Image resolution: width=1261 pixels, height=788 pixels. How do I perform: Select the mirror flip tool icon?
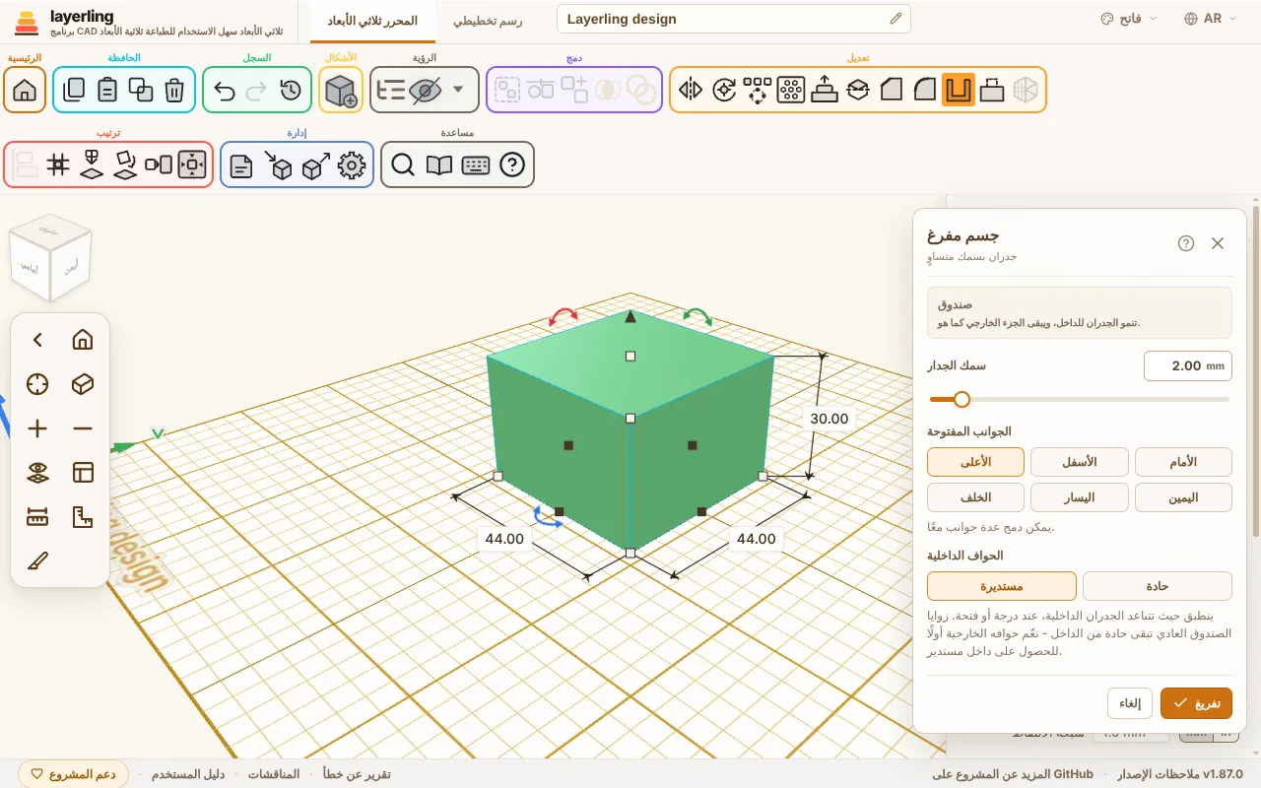691,91
